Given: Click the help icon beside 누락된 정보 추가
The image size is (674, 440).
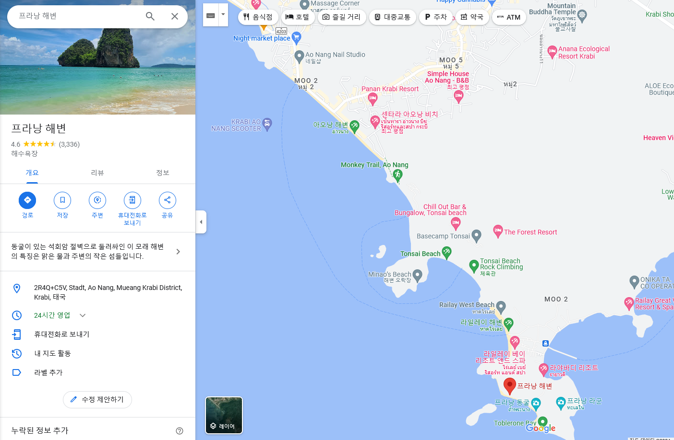Looking at the screenshot, I should [x=180, y=431].
